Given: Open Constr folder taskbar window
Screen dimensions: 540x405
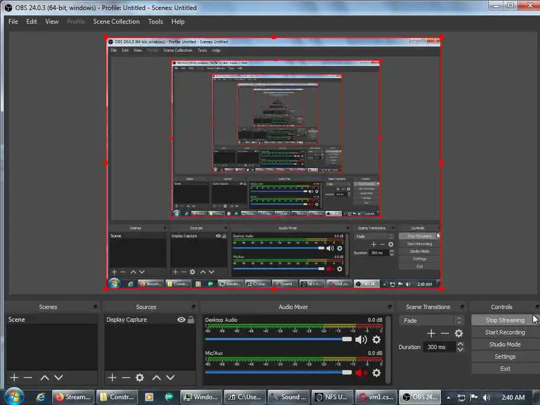Looking at the screenshot, I should (117, 397).
